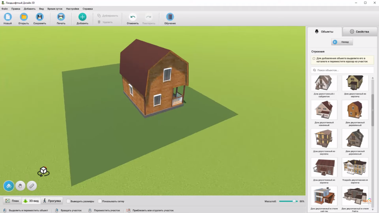This screenshot has height=213, width=379.
Task: Save project with Сохранить icon
Action: (x=39, y=17)
